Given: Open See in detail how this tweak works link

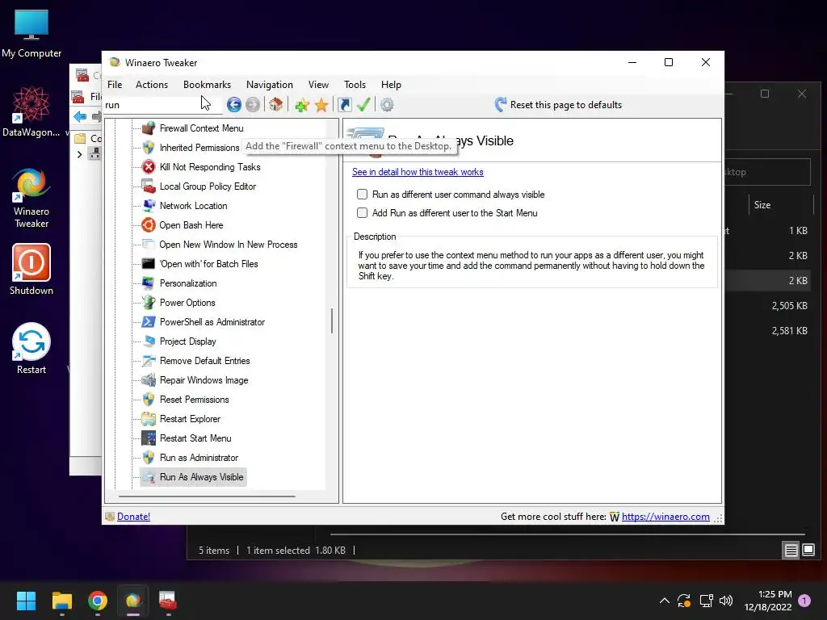Looking at the screenshot, I should tap(418, 172).
